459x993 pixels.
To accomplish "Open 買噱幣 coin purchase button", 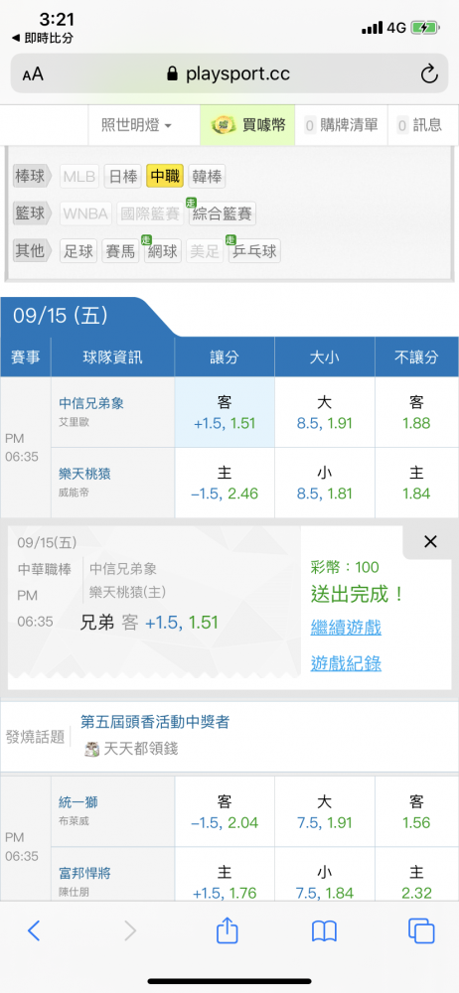I will click(248, 125).
